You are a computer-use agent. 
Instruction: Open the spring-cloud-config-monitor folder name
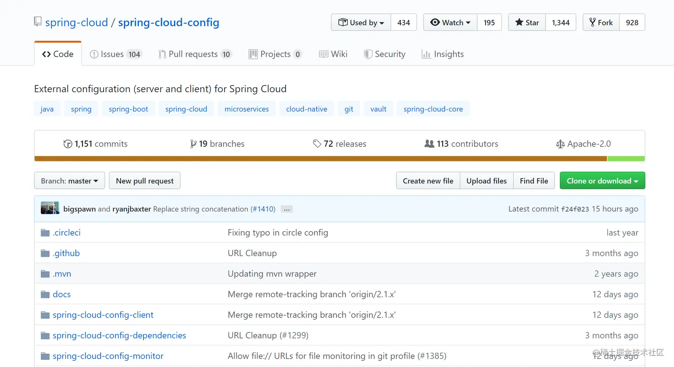point(108,356)
